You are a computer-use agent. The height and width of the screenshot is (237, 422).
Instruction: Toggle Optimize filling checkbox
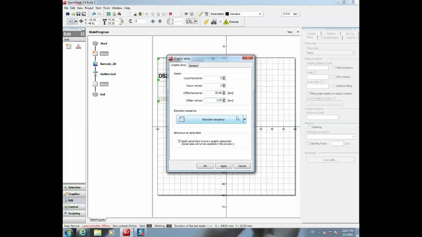(334, 86)
